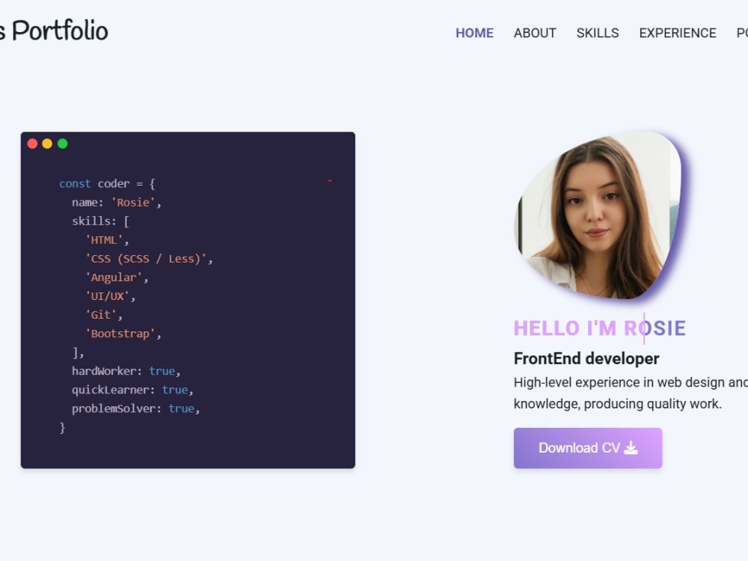
Task: Click the 'UI/UX' skill string
Action: [x=110, y=295]
